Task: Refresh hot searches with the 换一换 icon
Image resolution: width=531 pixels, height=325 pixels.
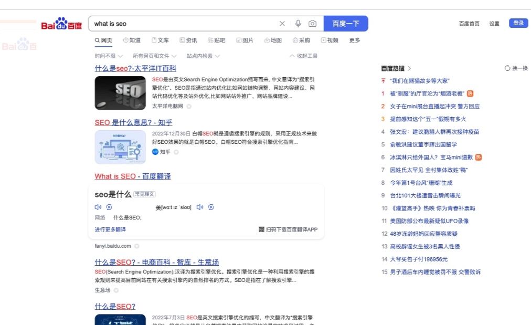Action: click(x=506, y=68)
